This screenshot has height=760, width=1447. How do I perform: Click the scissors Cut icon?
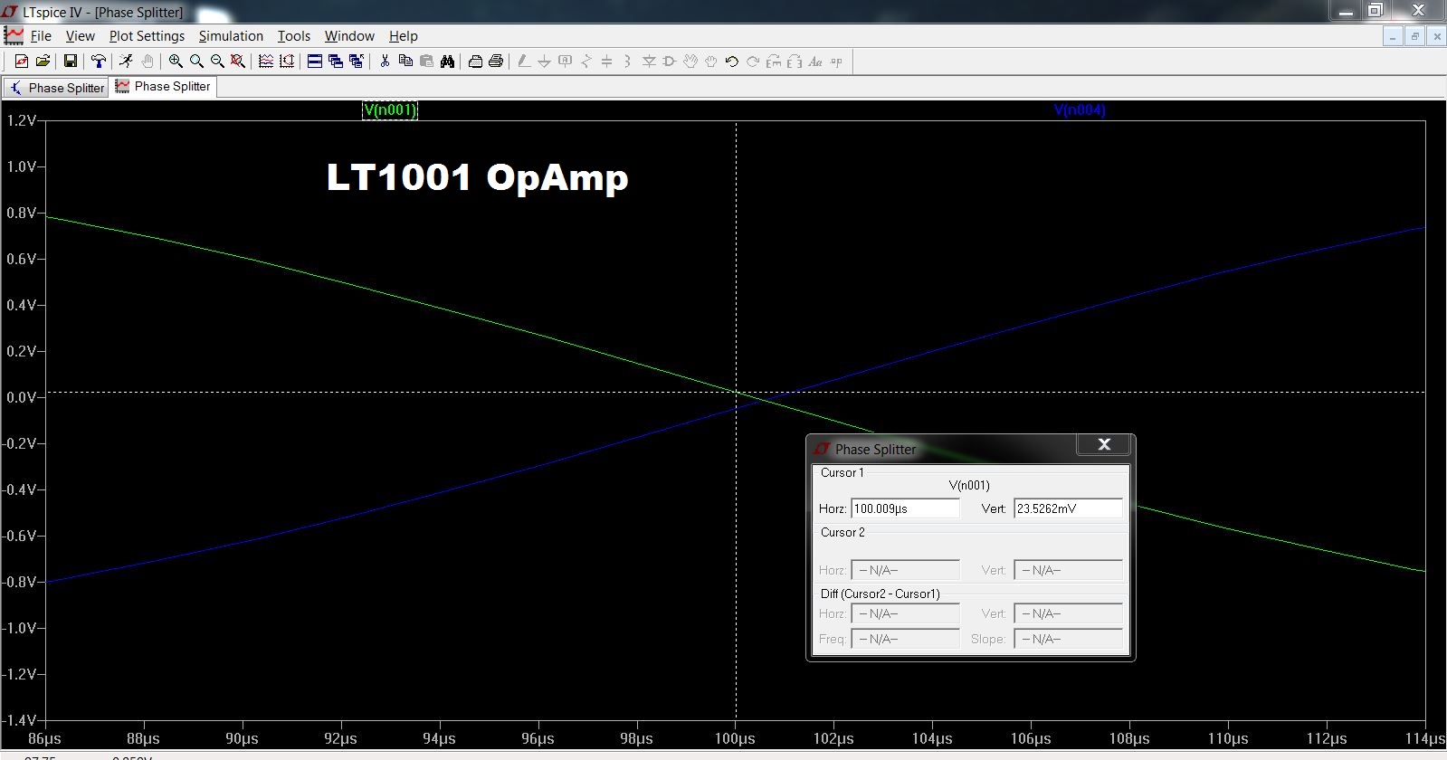tap(385, 62)
